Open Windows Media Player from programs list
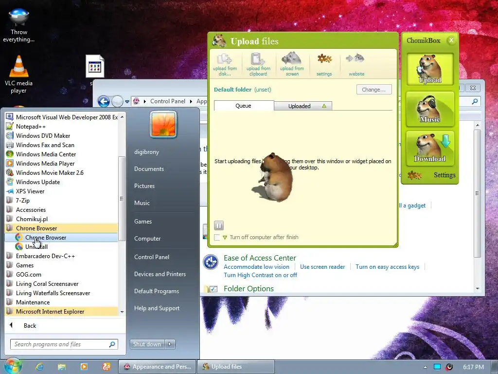Image resolution: width=498 pixels, height=374 pixels. tap(61, 163)
